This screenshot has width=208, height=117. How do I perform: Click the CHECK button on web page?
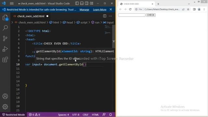click(x=151, y=15)
